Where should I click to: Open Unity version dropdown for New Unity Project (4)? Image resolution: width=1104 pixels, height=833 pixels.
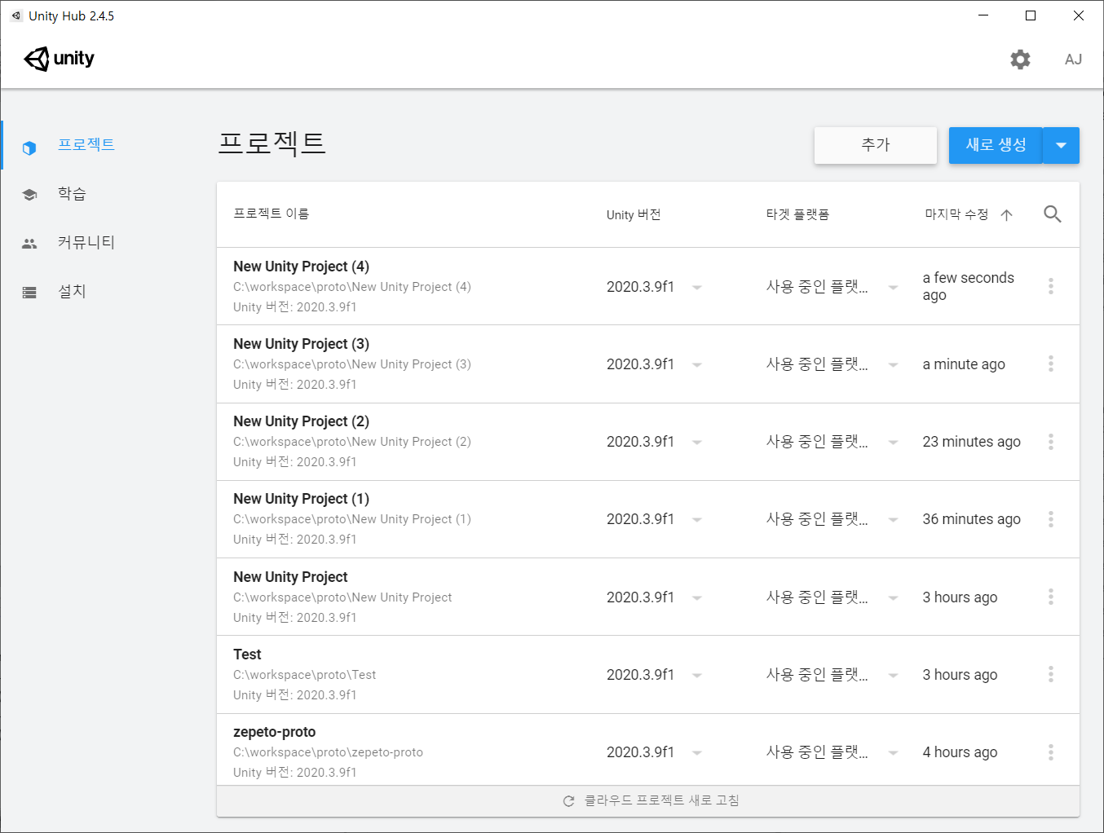tap(697, 288)
